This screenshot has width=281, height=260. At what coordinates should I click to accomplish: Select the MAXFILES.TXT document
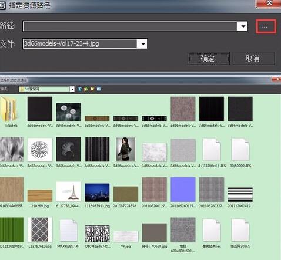pos(68,233)
